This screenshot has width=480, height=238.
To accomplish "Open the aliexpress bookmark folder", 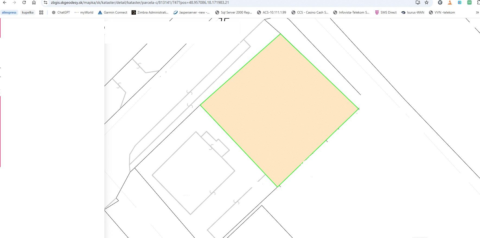I will [x=9, y=12].
